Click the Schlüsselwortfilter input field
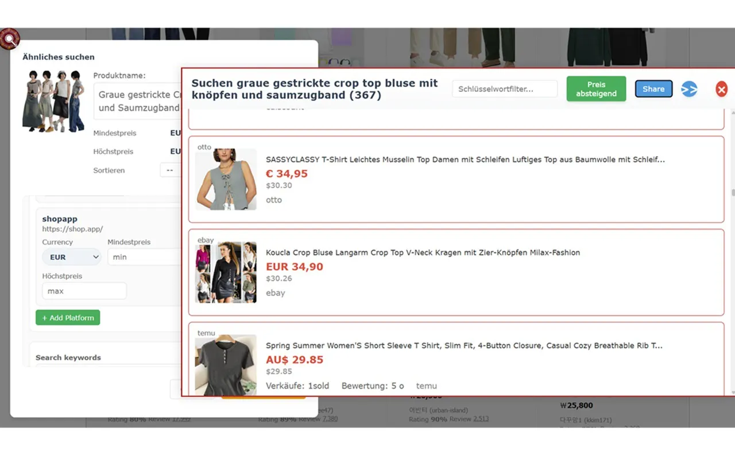The height and width of the screenshot is (459, 735). (x=505, y=89)
